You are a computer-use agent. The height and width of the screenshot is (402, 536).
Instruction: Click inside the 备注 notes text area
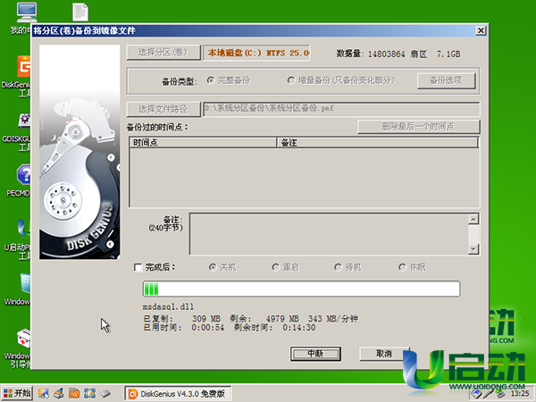click(x=329, y=234)
